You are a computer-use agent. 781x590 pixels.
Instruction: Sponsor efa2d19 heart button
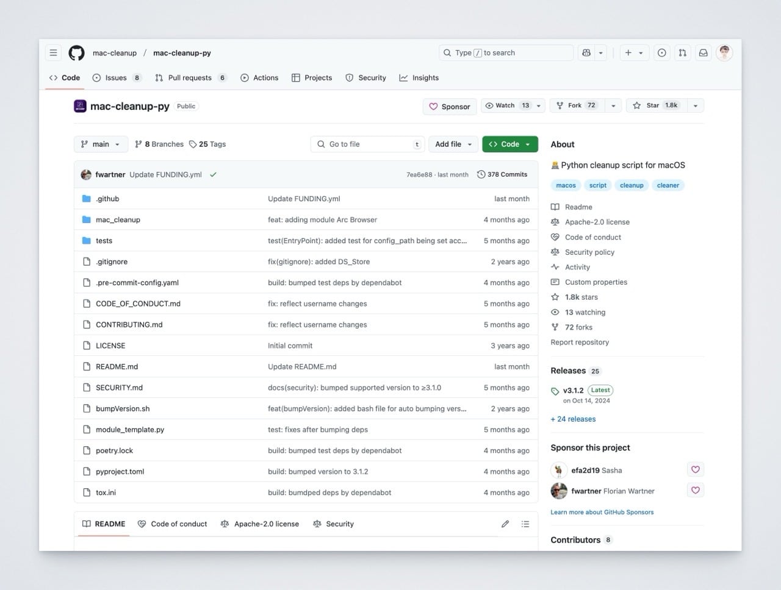(696, 469)
